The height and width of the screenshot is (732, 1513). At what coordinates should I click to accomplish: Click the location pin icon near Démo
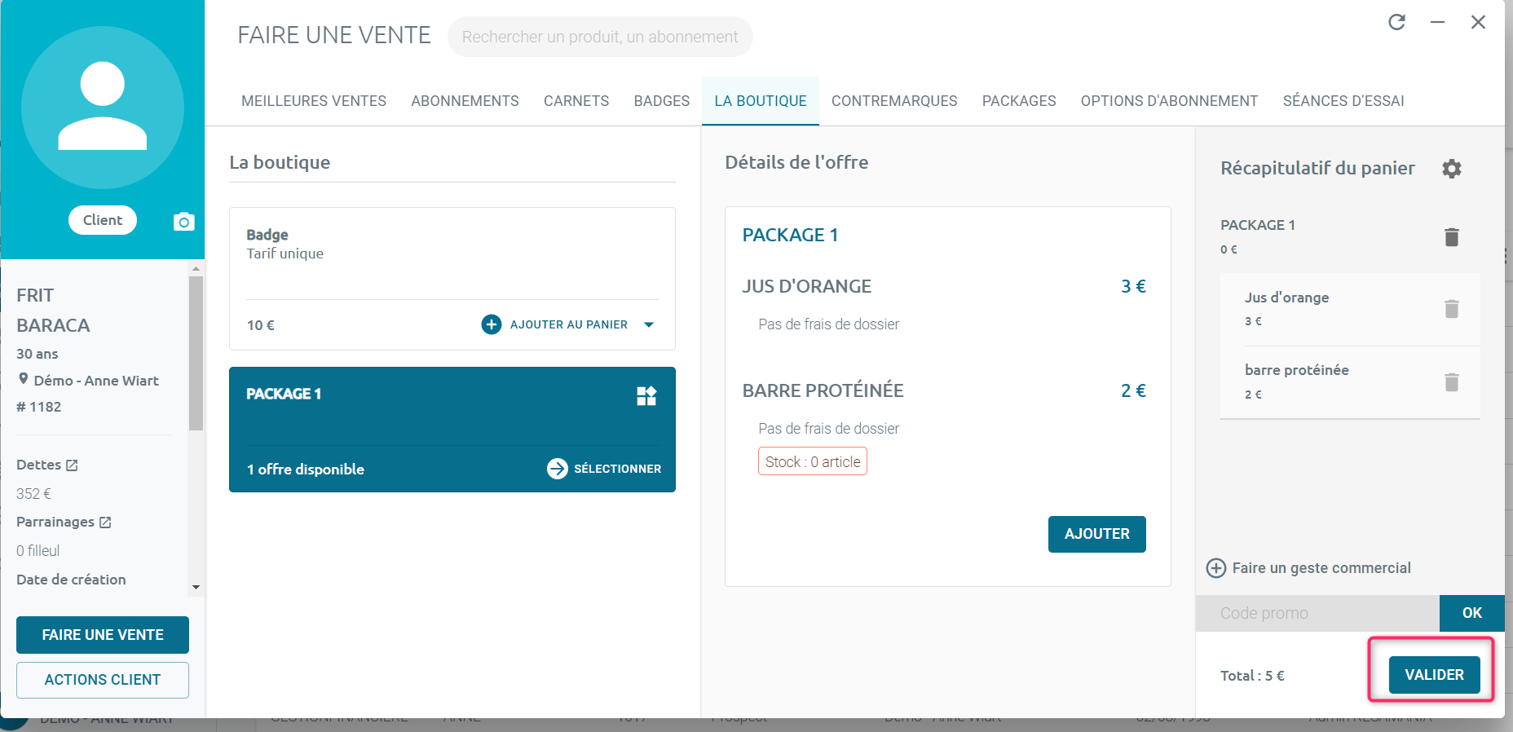point(24,379)
